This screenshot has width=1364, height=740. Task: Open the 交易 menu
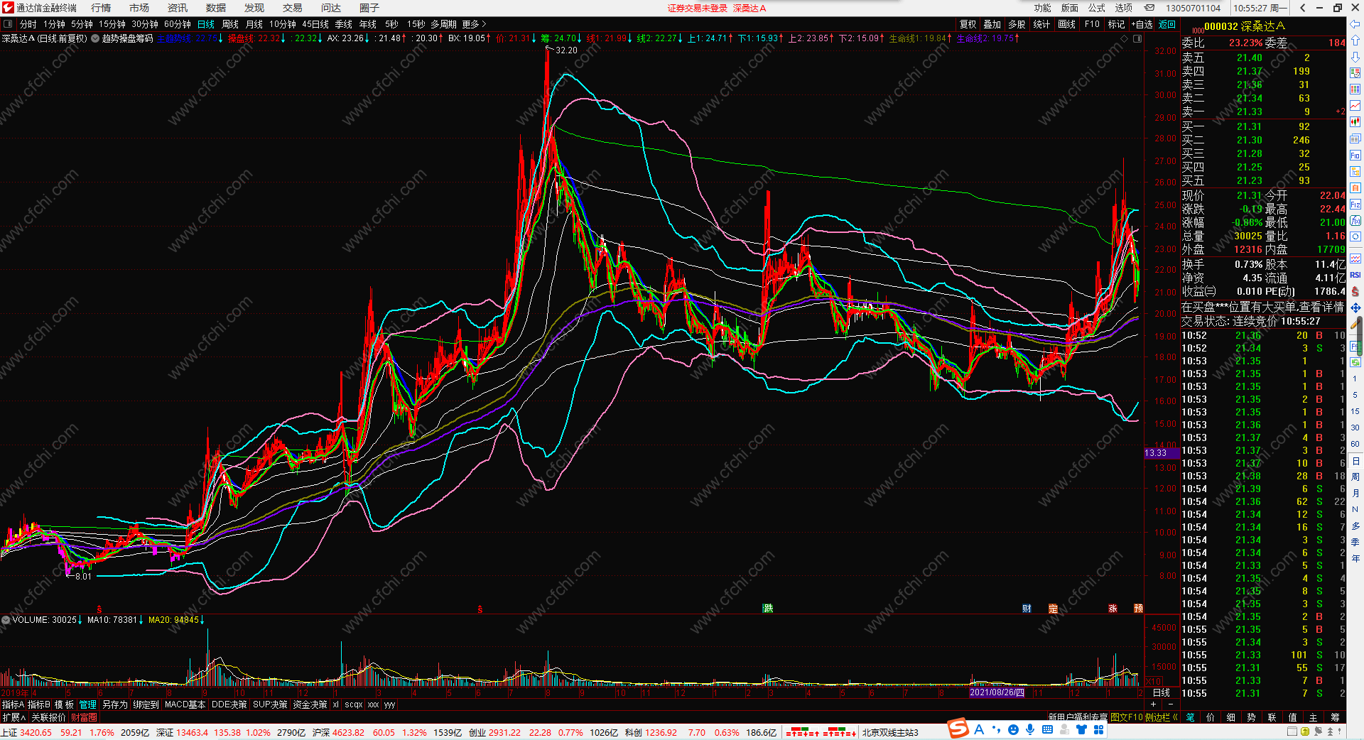pos(293,8)
